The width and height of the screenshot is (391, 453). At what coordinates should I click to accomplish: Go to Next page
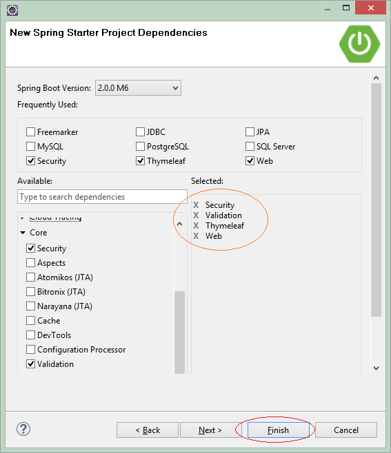pos(210,430)
